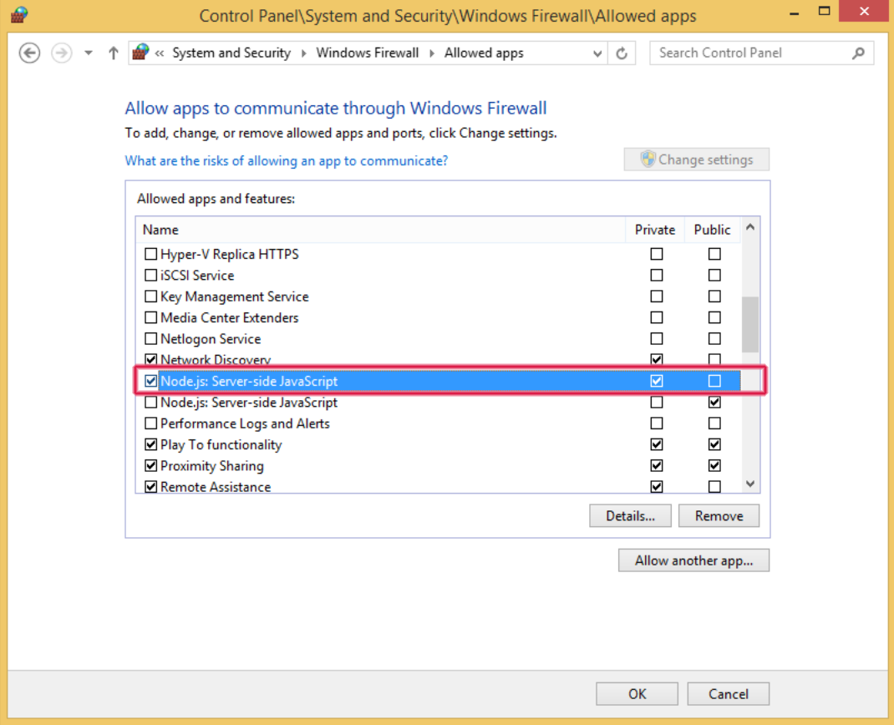Screen dimensions: 894x725
Task: Click the Back navigation arrow
Action: 29,53
